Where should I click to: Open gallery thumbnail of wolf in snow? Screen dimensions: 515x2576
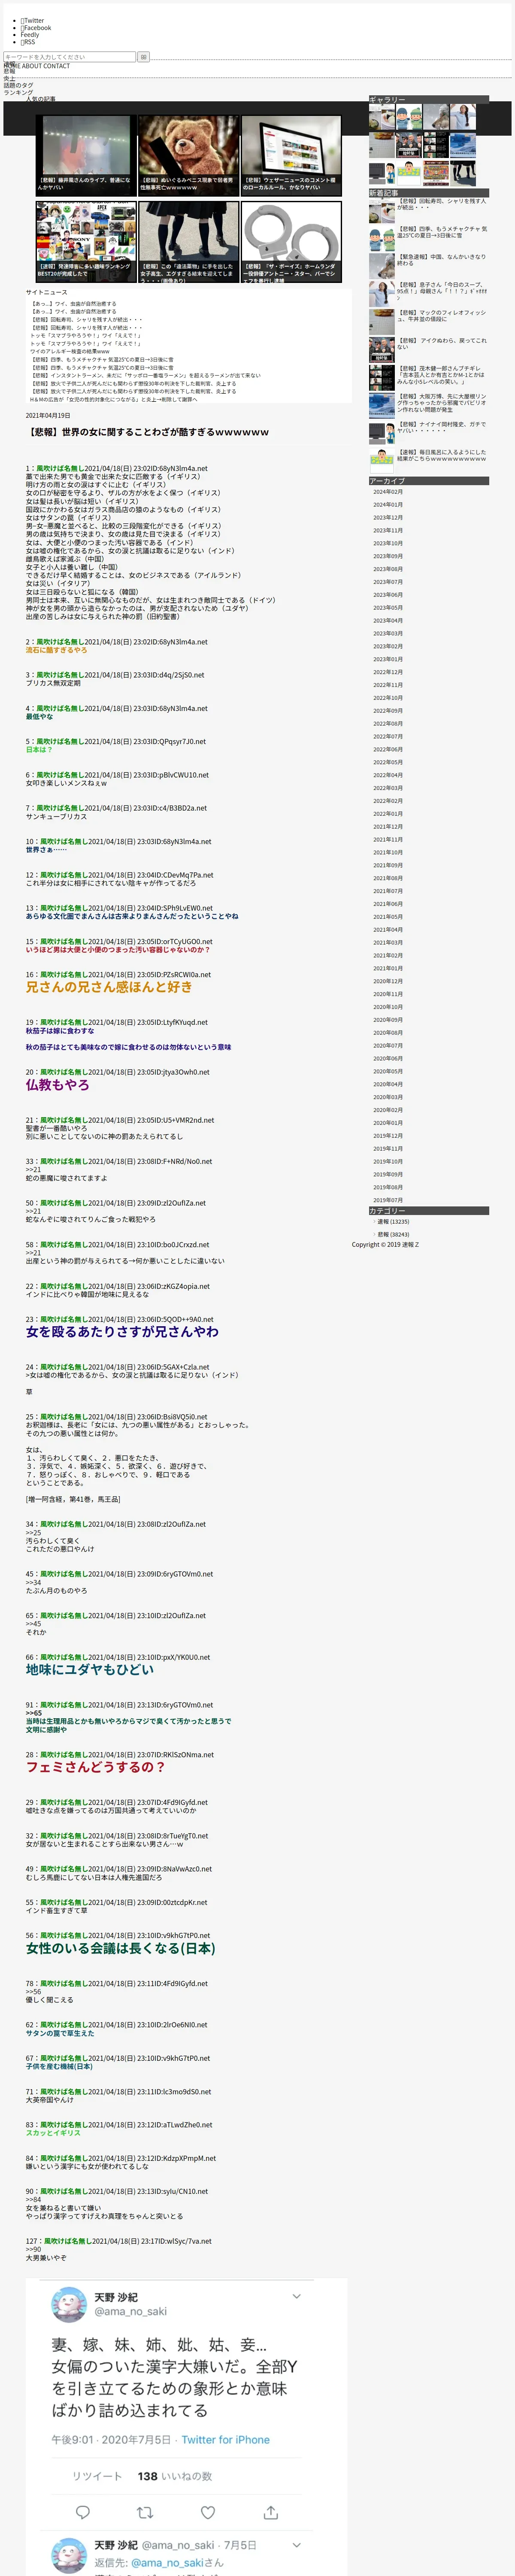point(435,117)
